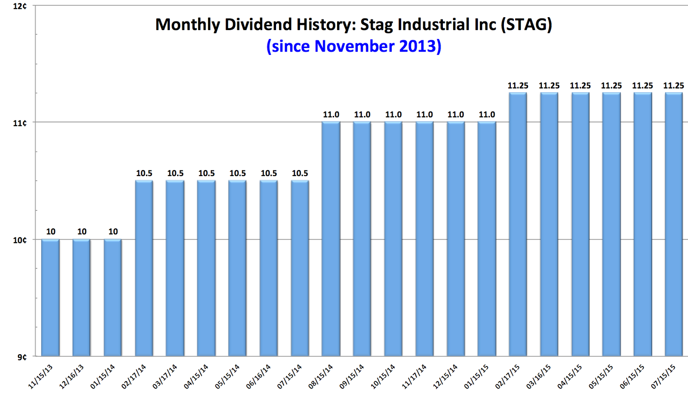
Task: Select the bar for 12/15/14
Action: click(x=456, y=239)
